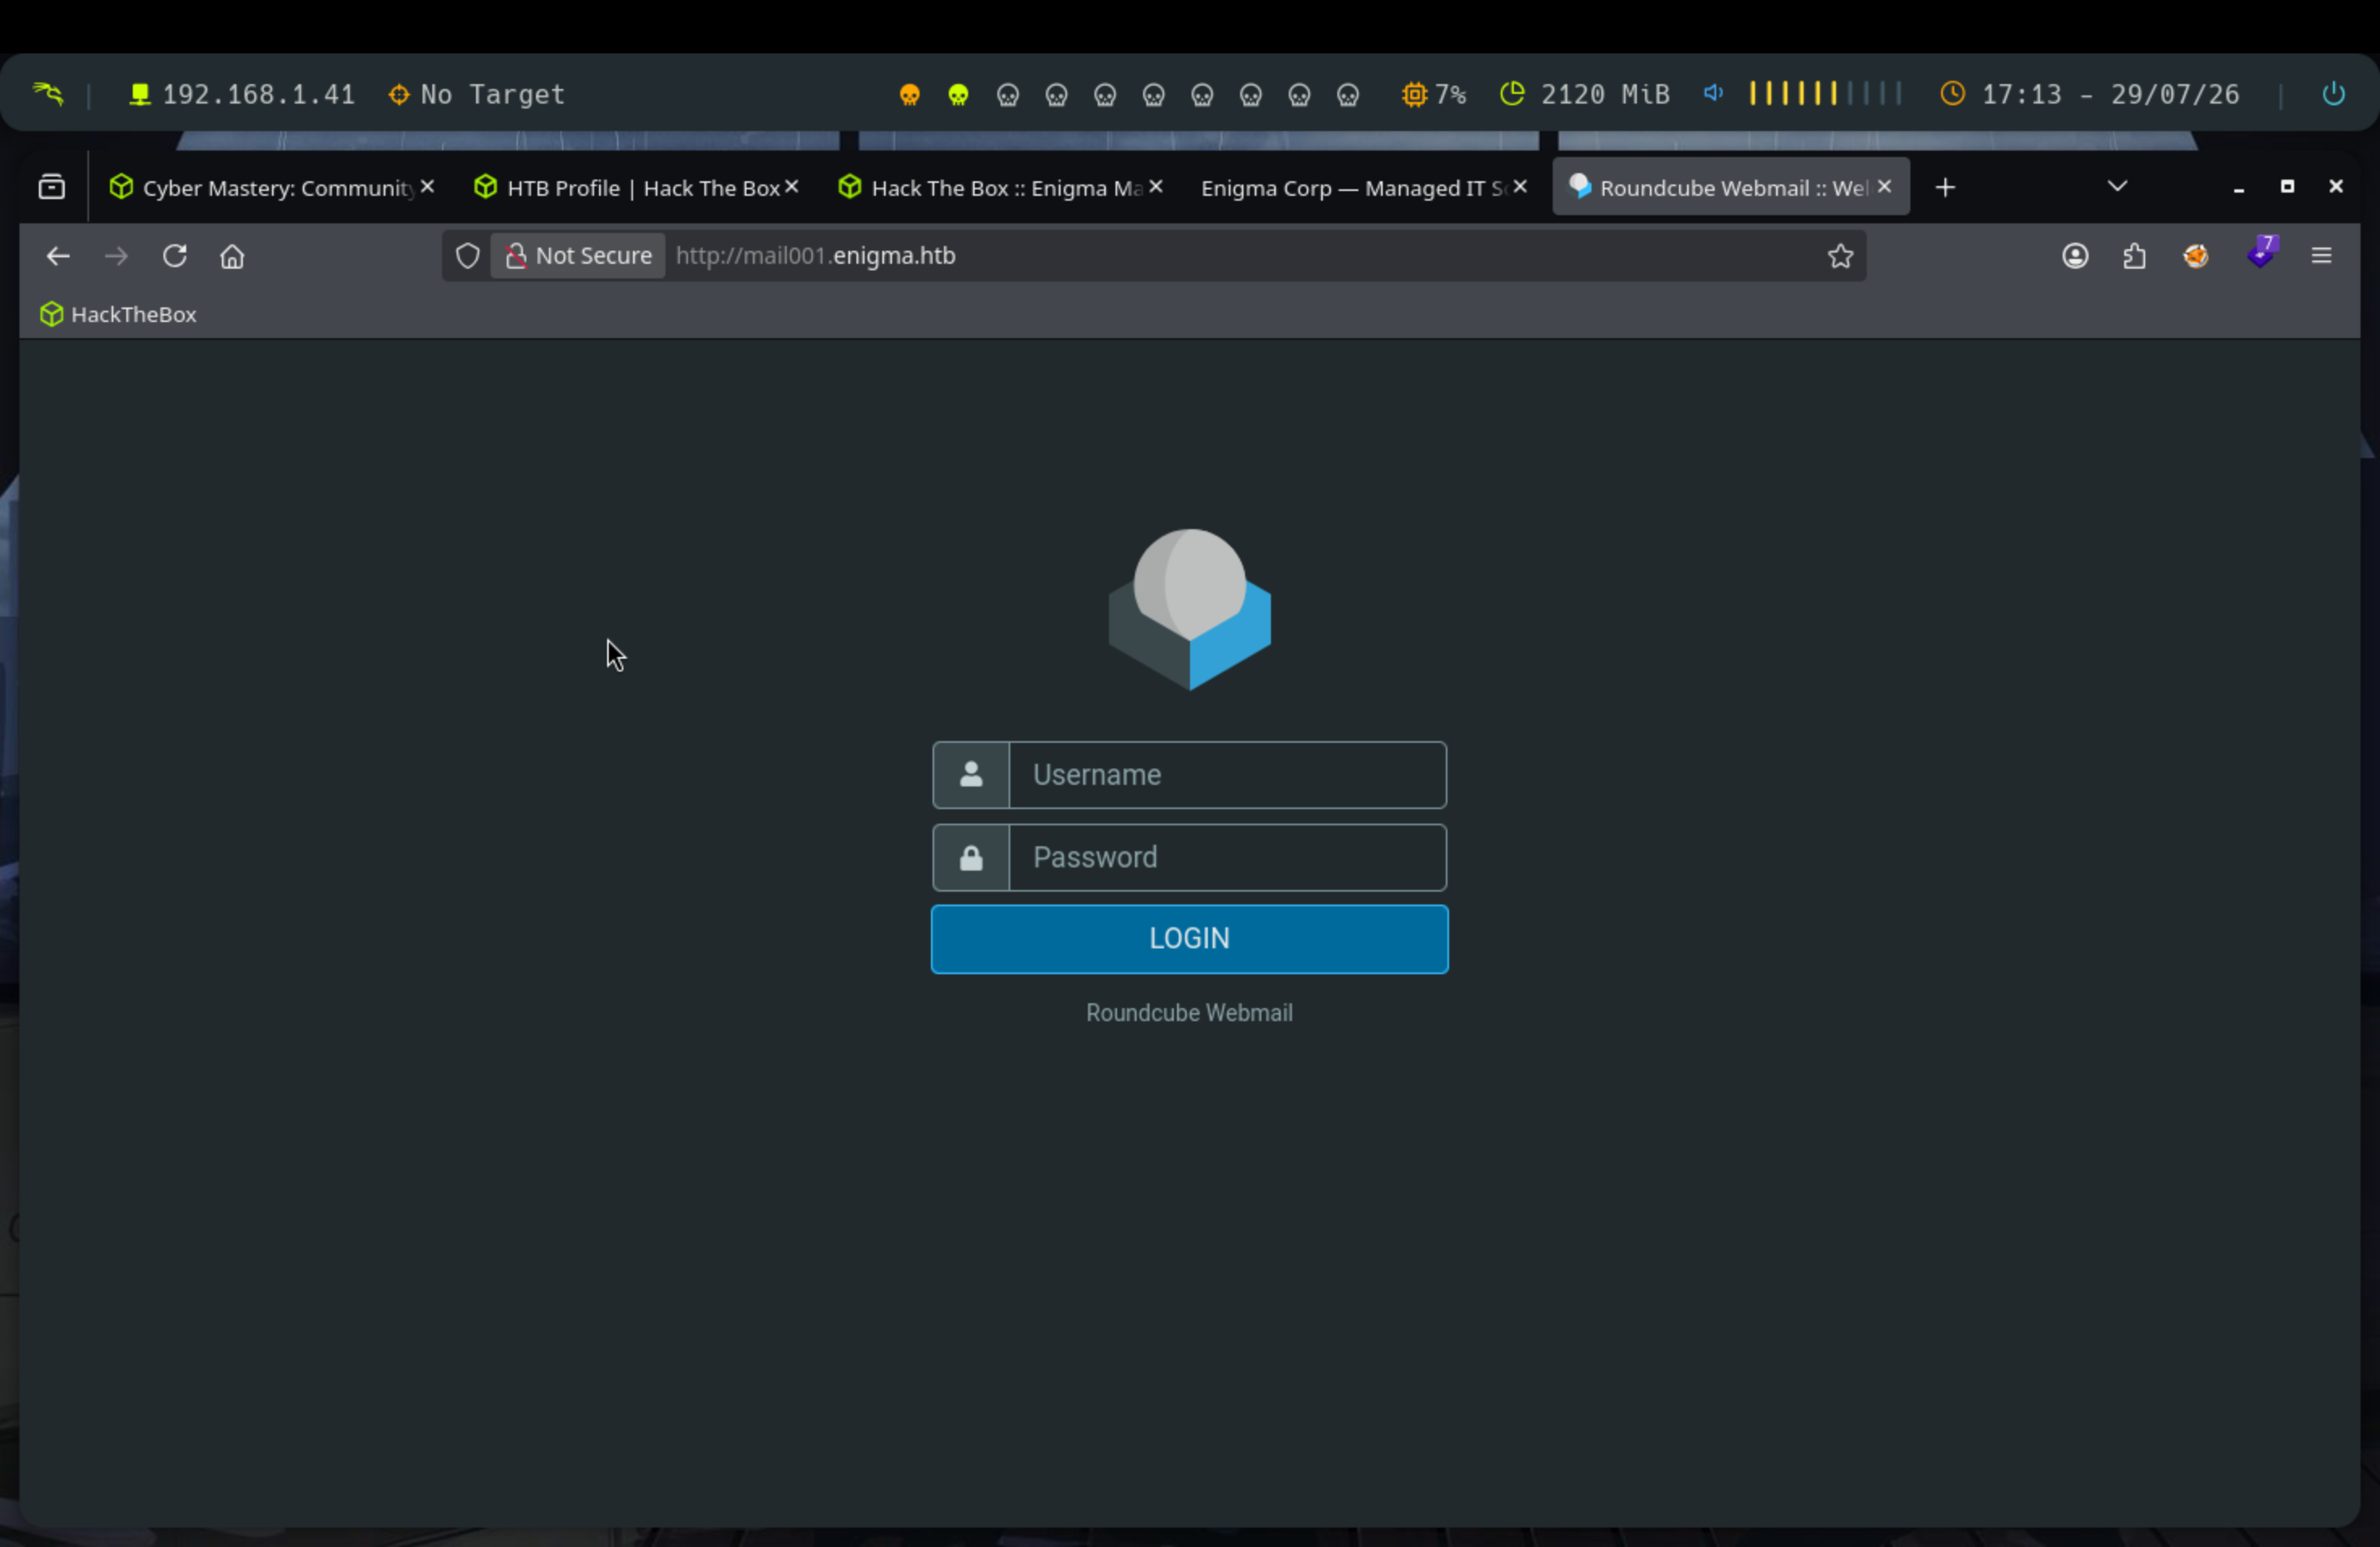Screen dimensions: 2380x1547
Task: Select the last skull workspace
Action: click(1348, 95)
